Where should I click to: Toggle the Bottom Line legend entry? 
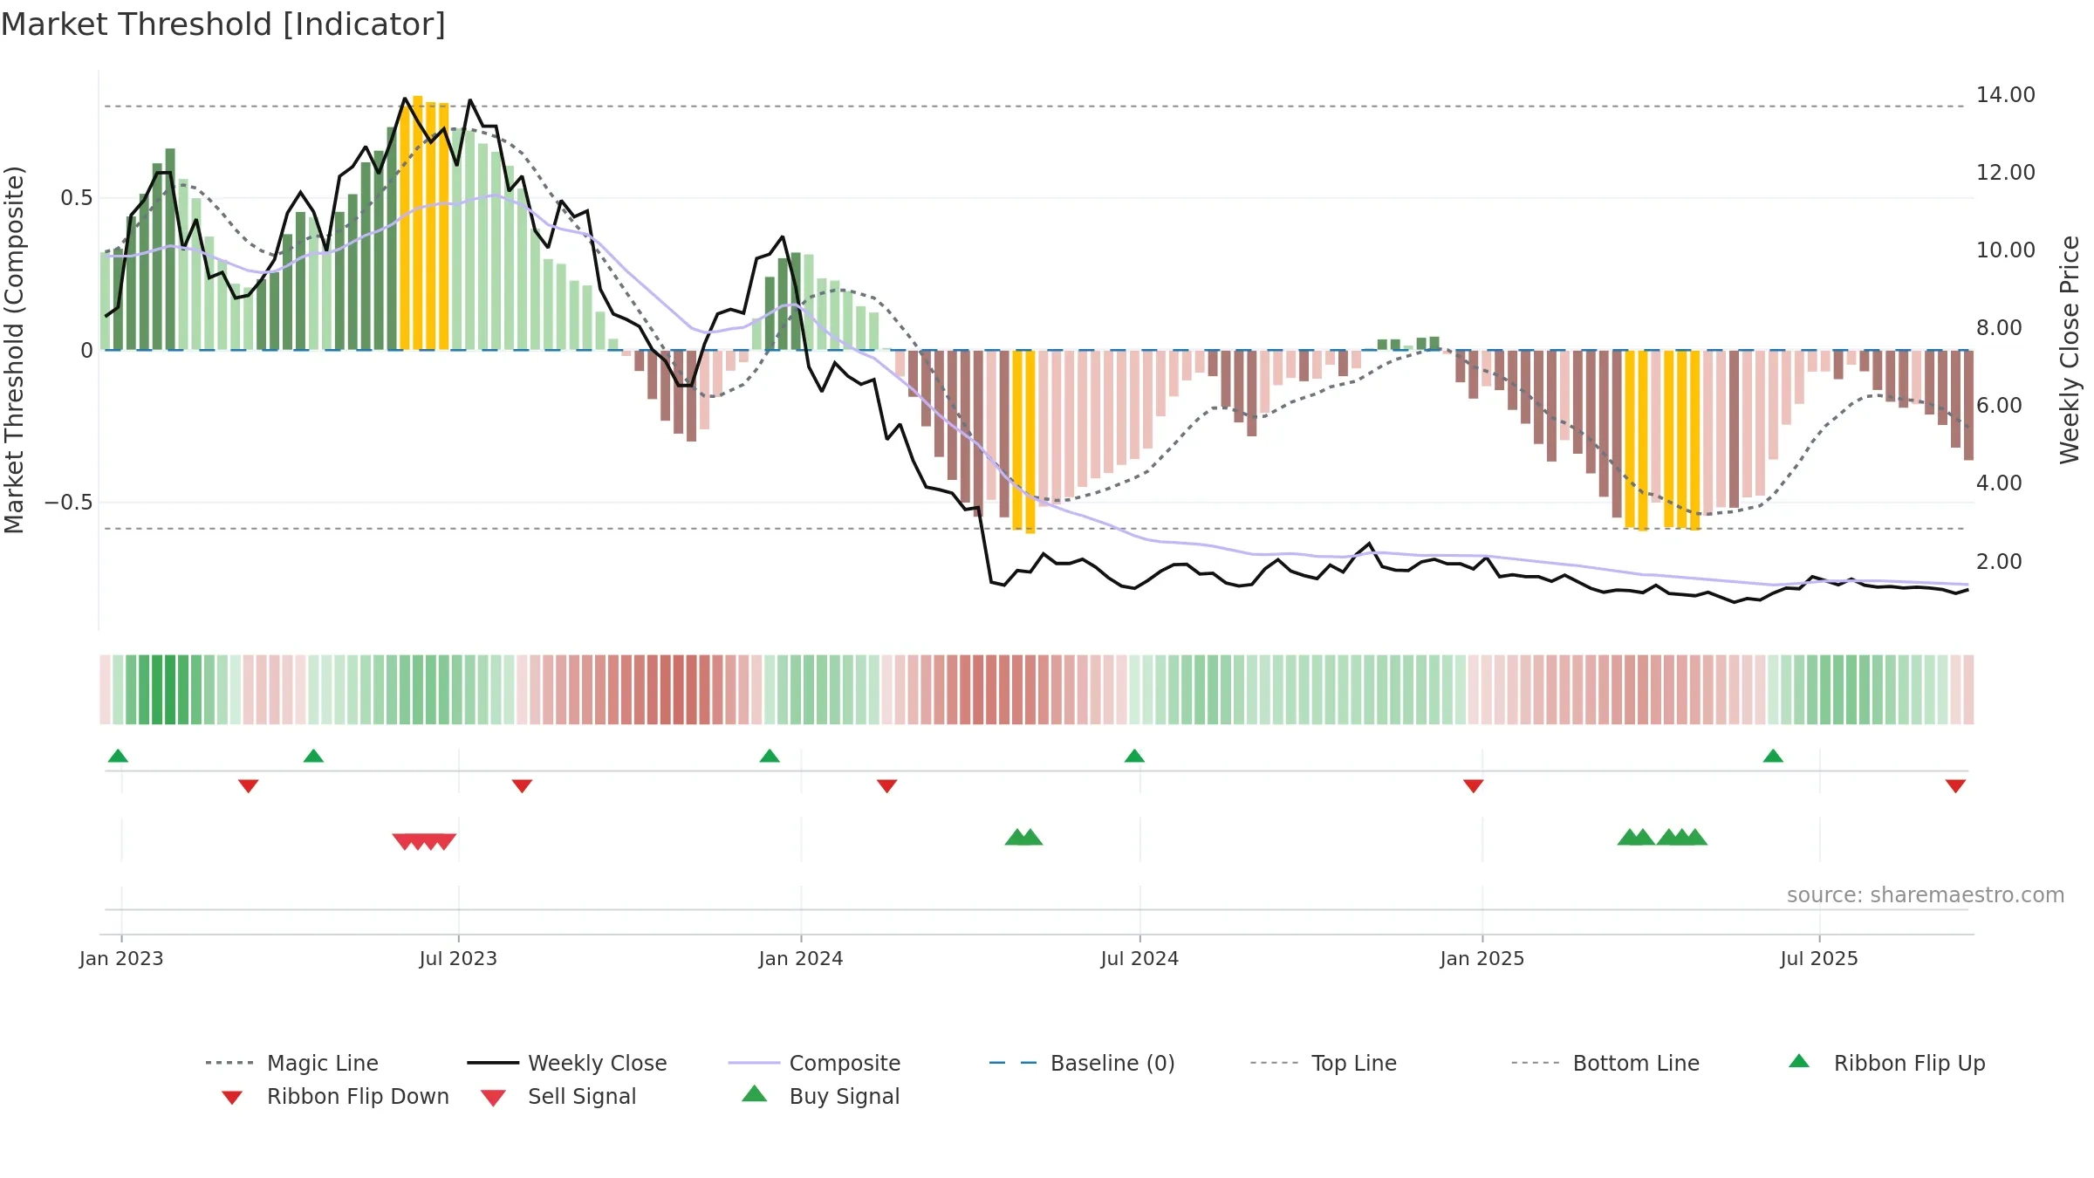(x=1605, y=1063)
